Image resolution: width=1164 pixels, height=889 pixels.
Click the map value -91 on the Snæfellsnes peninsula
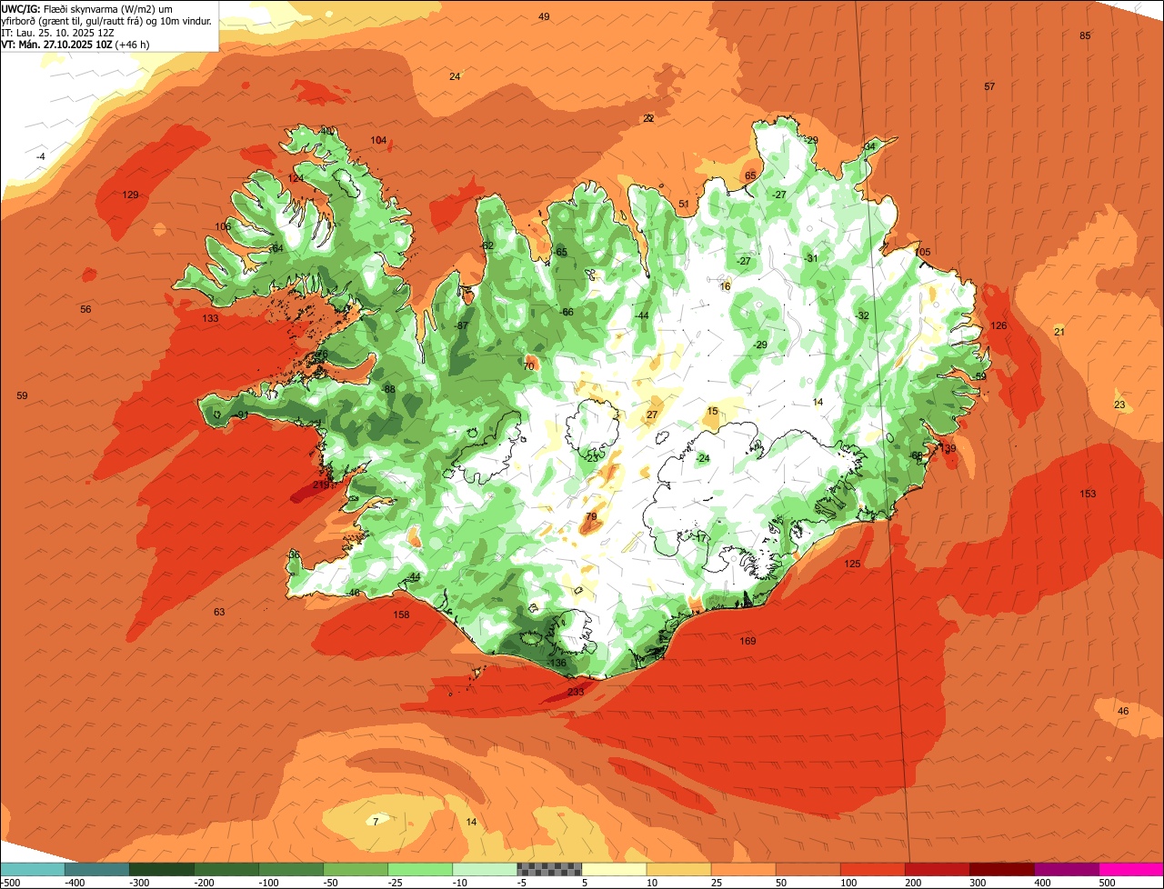click(241, 415)
